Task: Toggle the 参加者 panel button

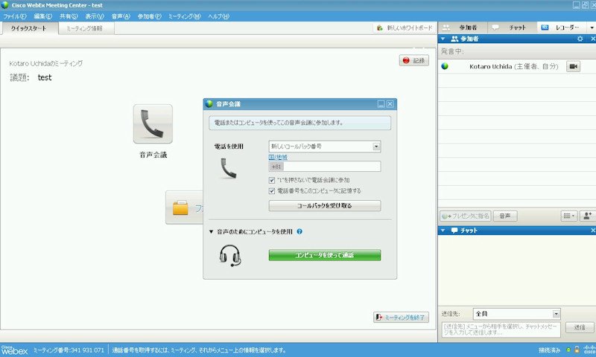Action: point(463,28)
